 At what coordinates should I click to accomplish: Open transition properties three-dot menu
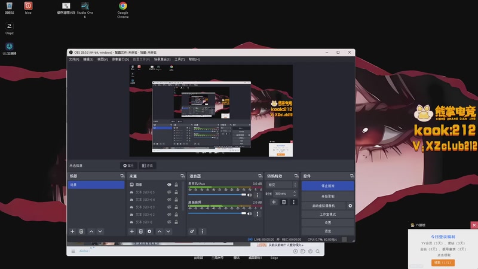point(293,202)
